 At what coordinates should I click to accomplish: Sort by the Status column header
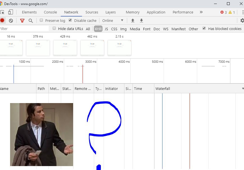67,89
